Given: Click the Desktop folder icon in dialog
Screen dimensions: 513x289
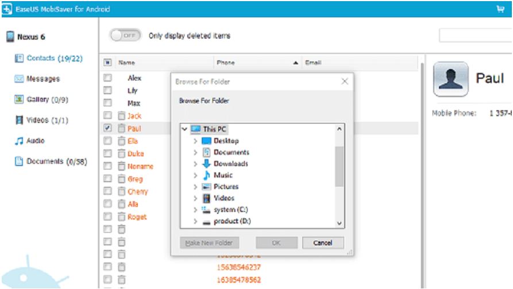Looking at the screenshot, I should tap(206, 141).
